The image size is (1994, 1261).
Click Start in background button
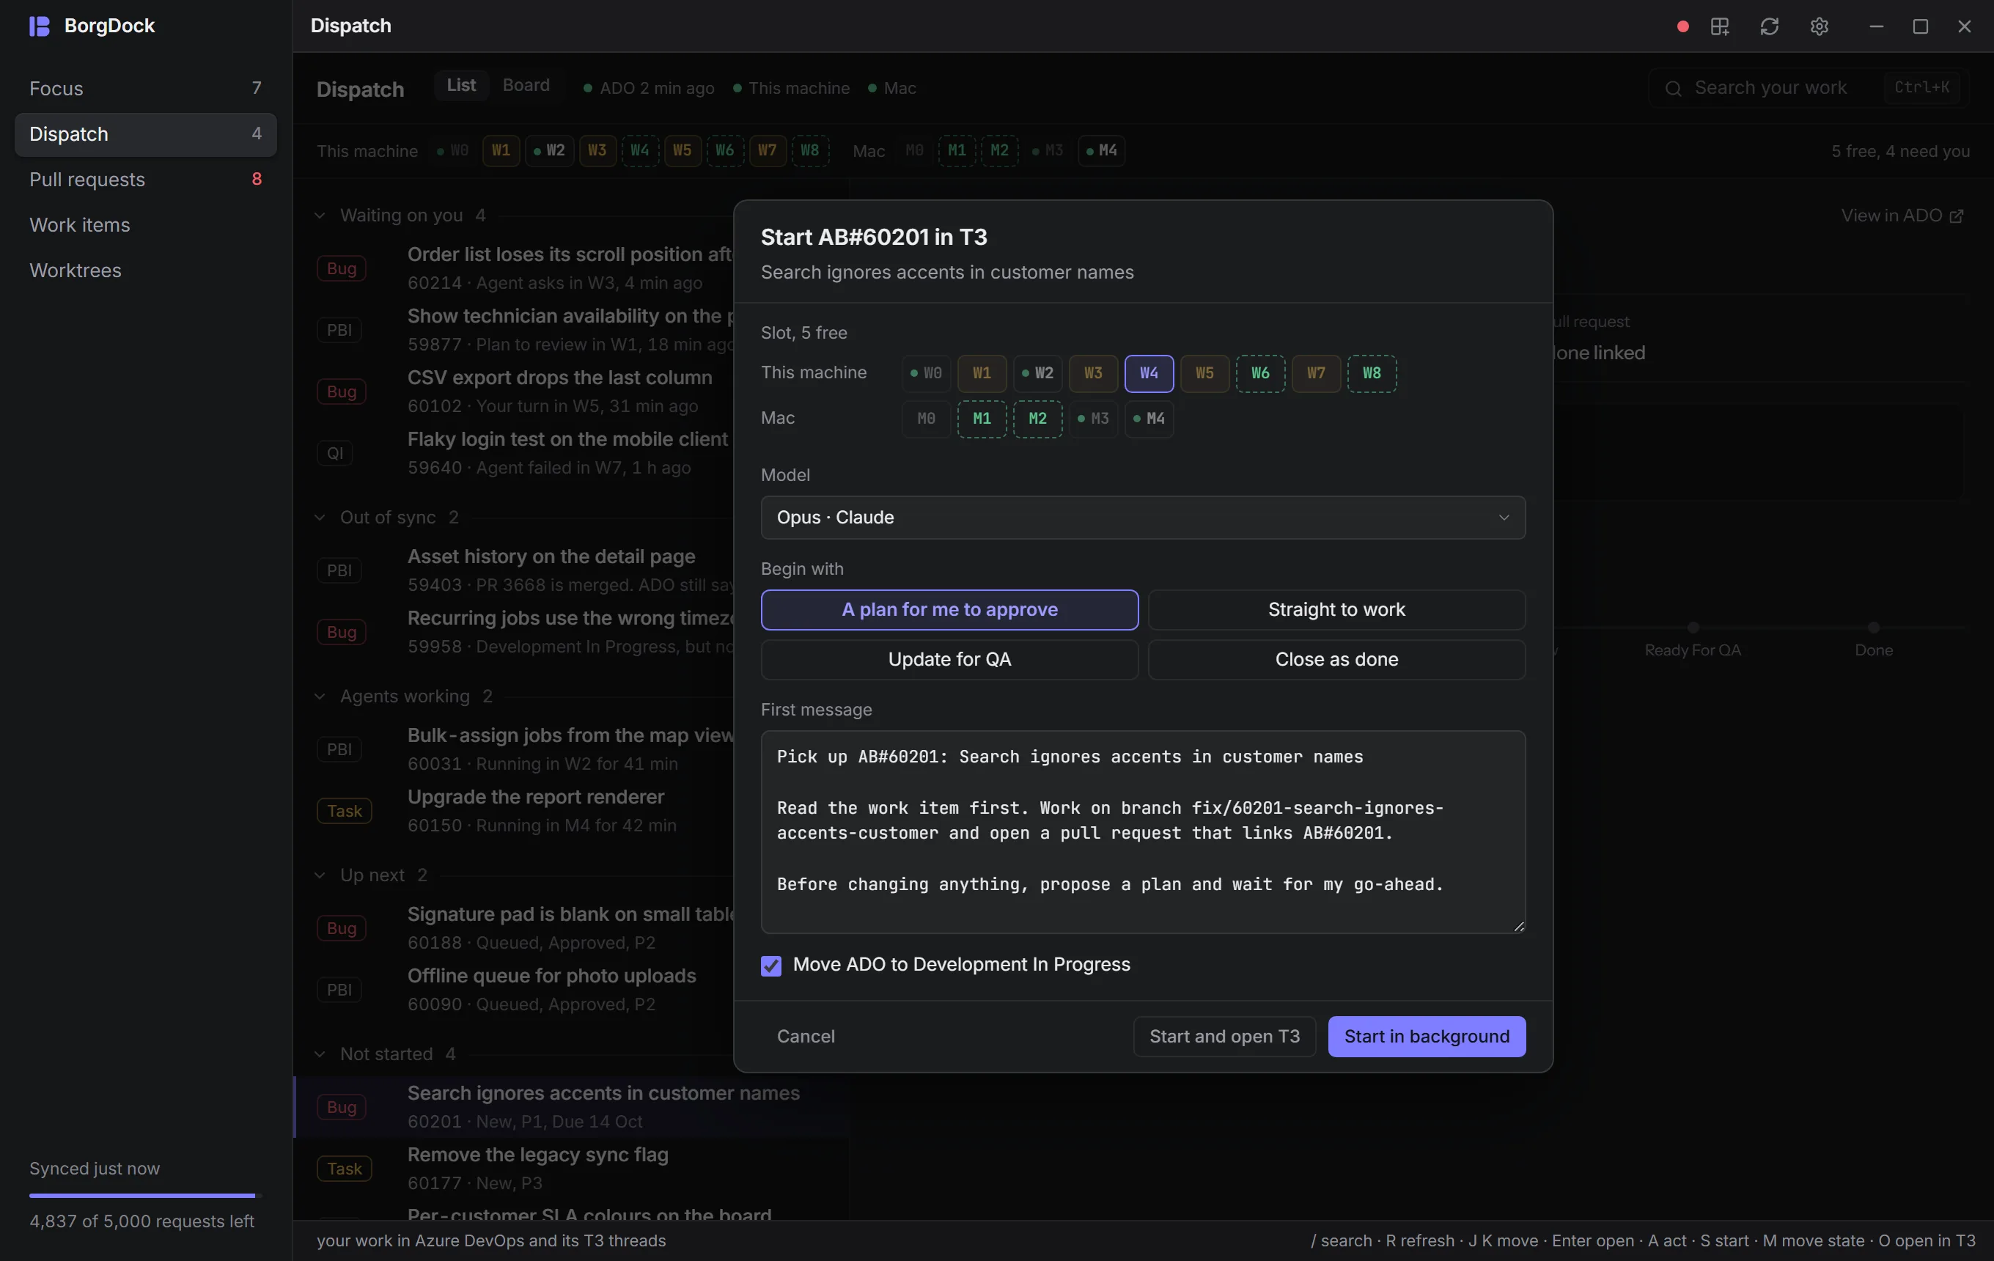[1426, 1037]
